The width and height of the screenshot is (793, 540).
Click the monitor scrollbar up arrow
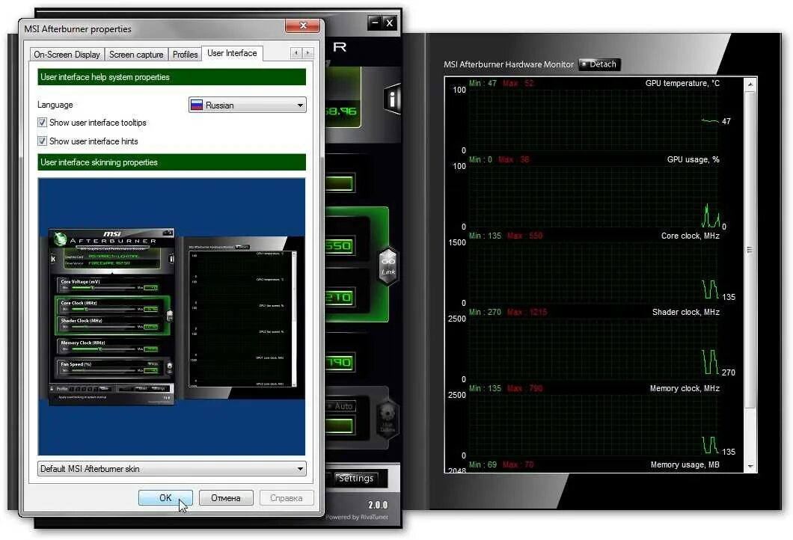(750, 84)
